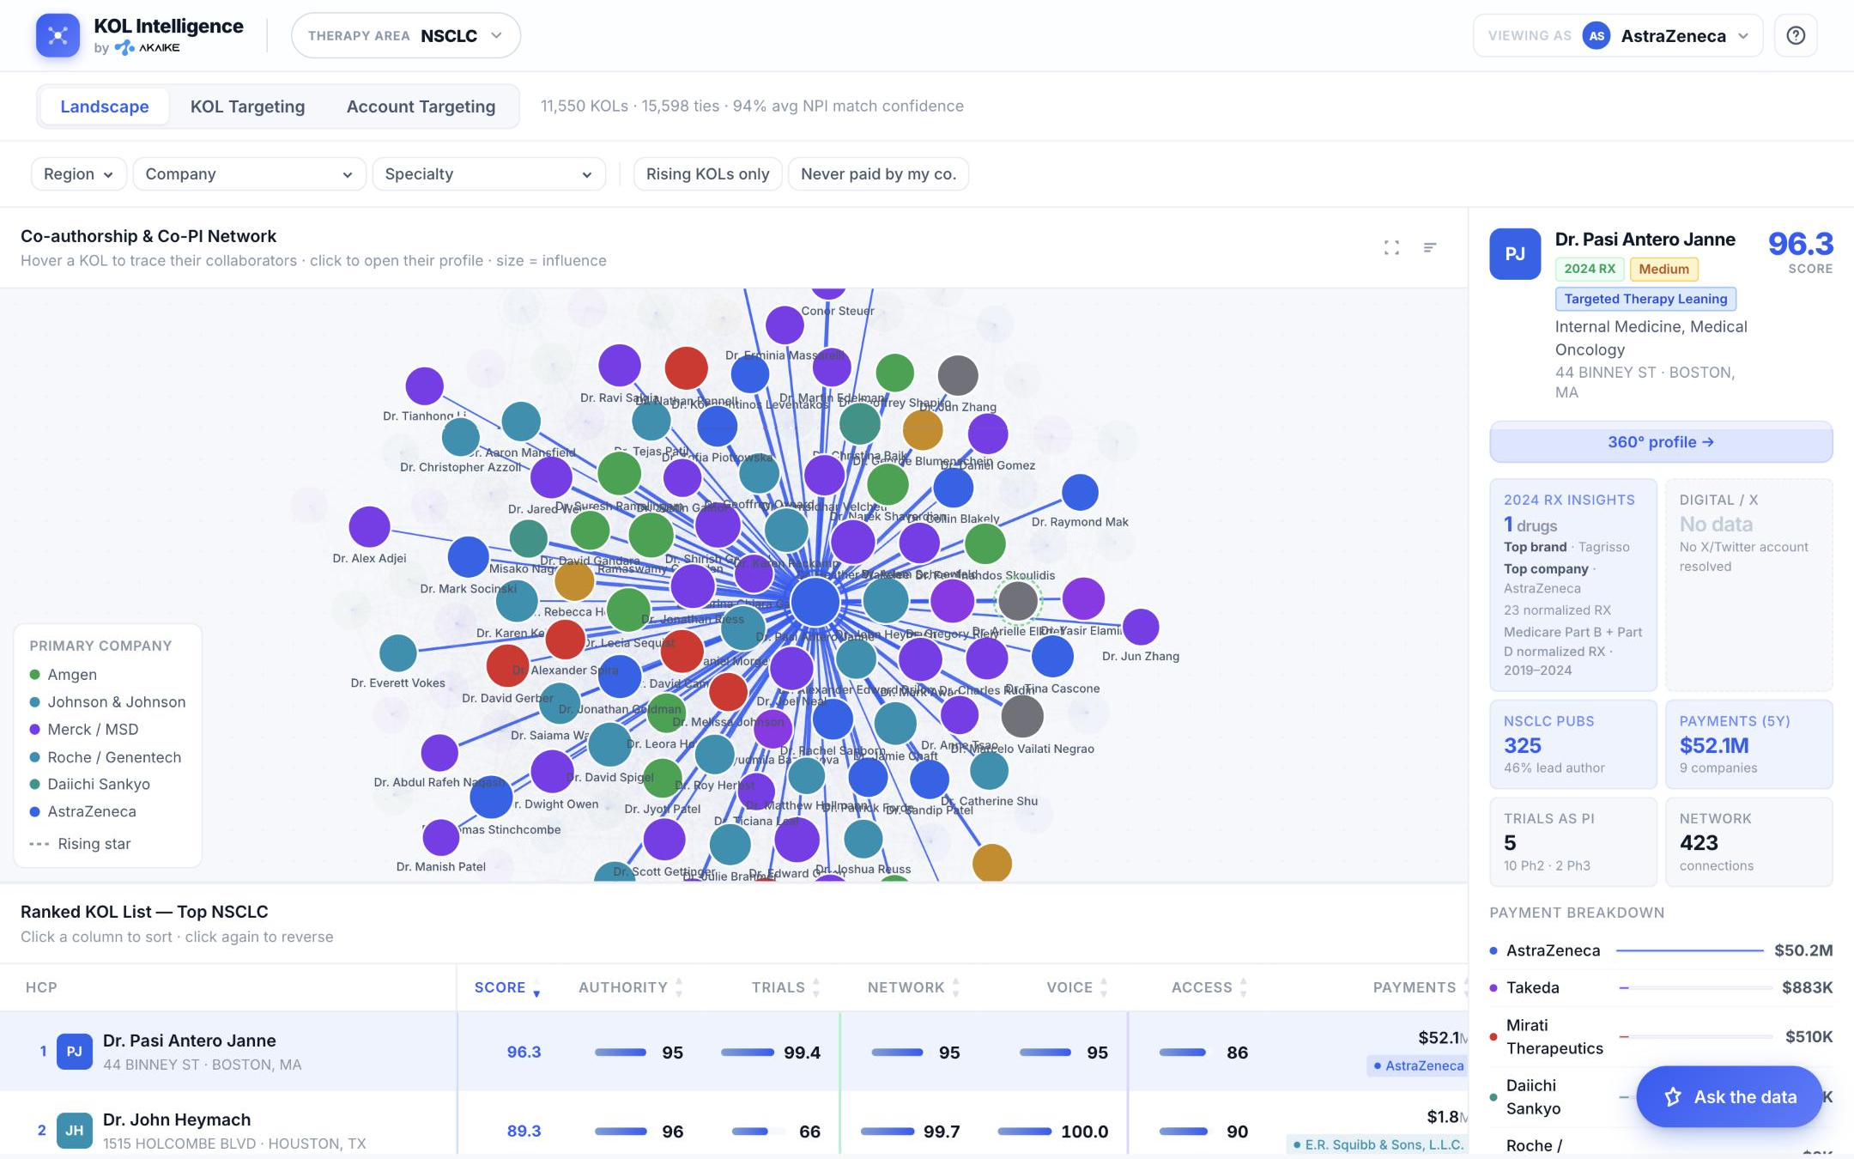Expand network graph to fullscreen
This screenshot has height=1159, width=1854.
tap(1391, 247)
